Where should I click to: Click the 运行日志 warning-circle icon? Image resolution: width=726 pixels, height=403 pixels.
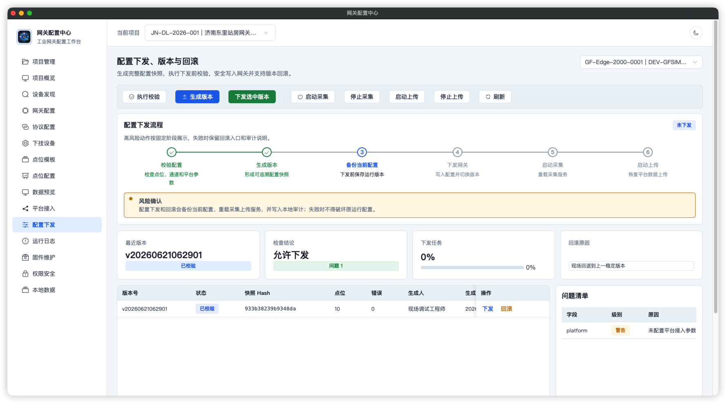point(25,241)
